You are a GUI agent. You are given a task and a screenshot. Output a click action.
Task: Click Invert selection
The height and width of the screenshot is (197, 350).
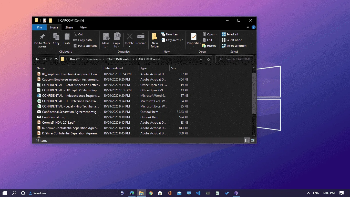(234, 46)
